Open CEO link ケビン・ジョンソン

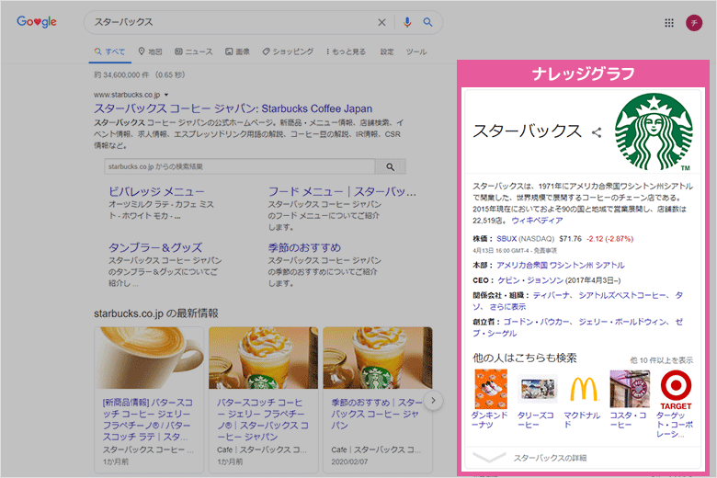(530, 280)
